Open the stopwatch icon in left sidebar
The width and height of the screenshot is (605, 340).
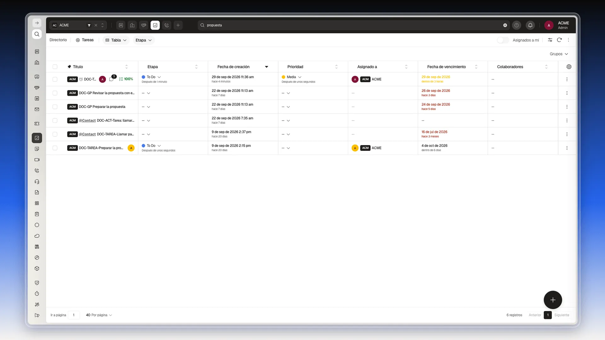[37, 294]
